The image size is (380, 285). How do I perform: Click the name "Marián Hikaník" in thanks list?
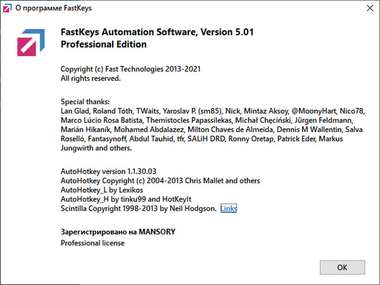coord(85,130)
